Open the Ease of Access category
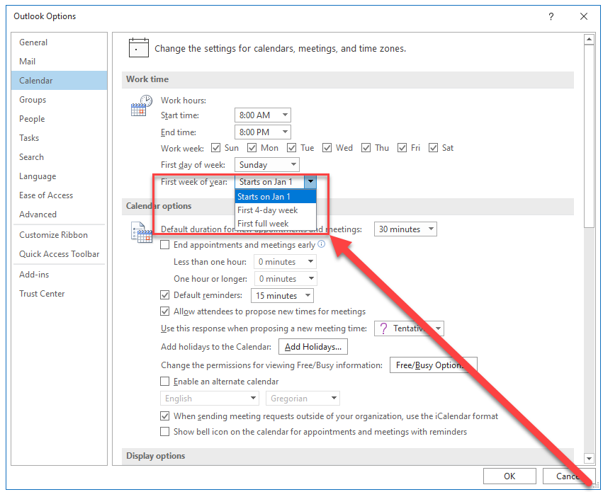This screenshot has width=603, height=492. (x=60, y=195)
